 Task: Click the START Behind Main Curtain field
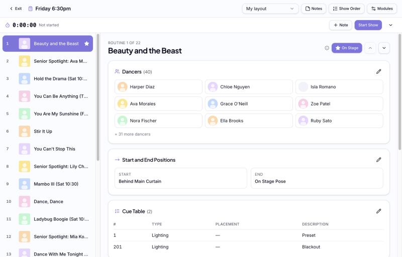coord(181,178)
